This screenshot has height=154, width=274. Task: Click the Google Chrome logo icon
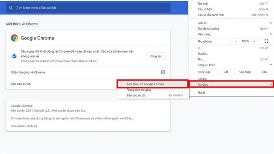tap(14, 38)
